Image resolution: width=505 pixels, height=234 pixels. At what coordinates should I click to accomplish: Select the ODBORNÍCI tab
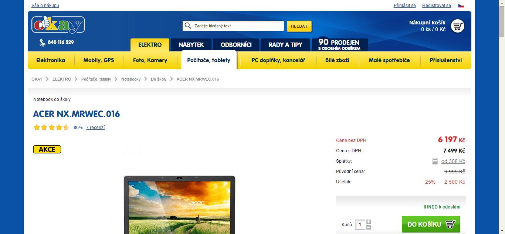point(236,45)
